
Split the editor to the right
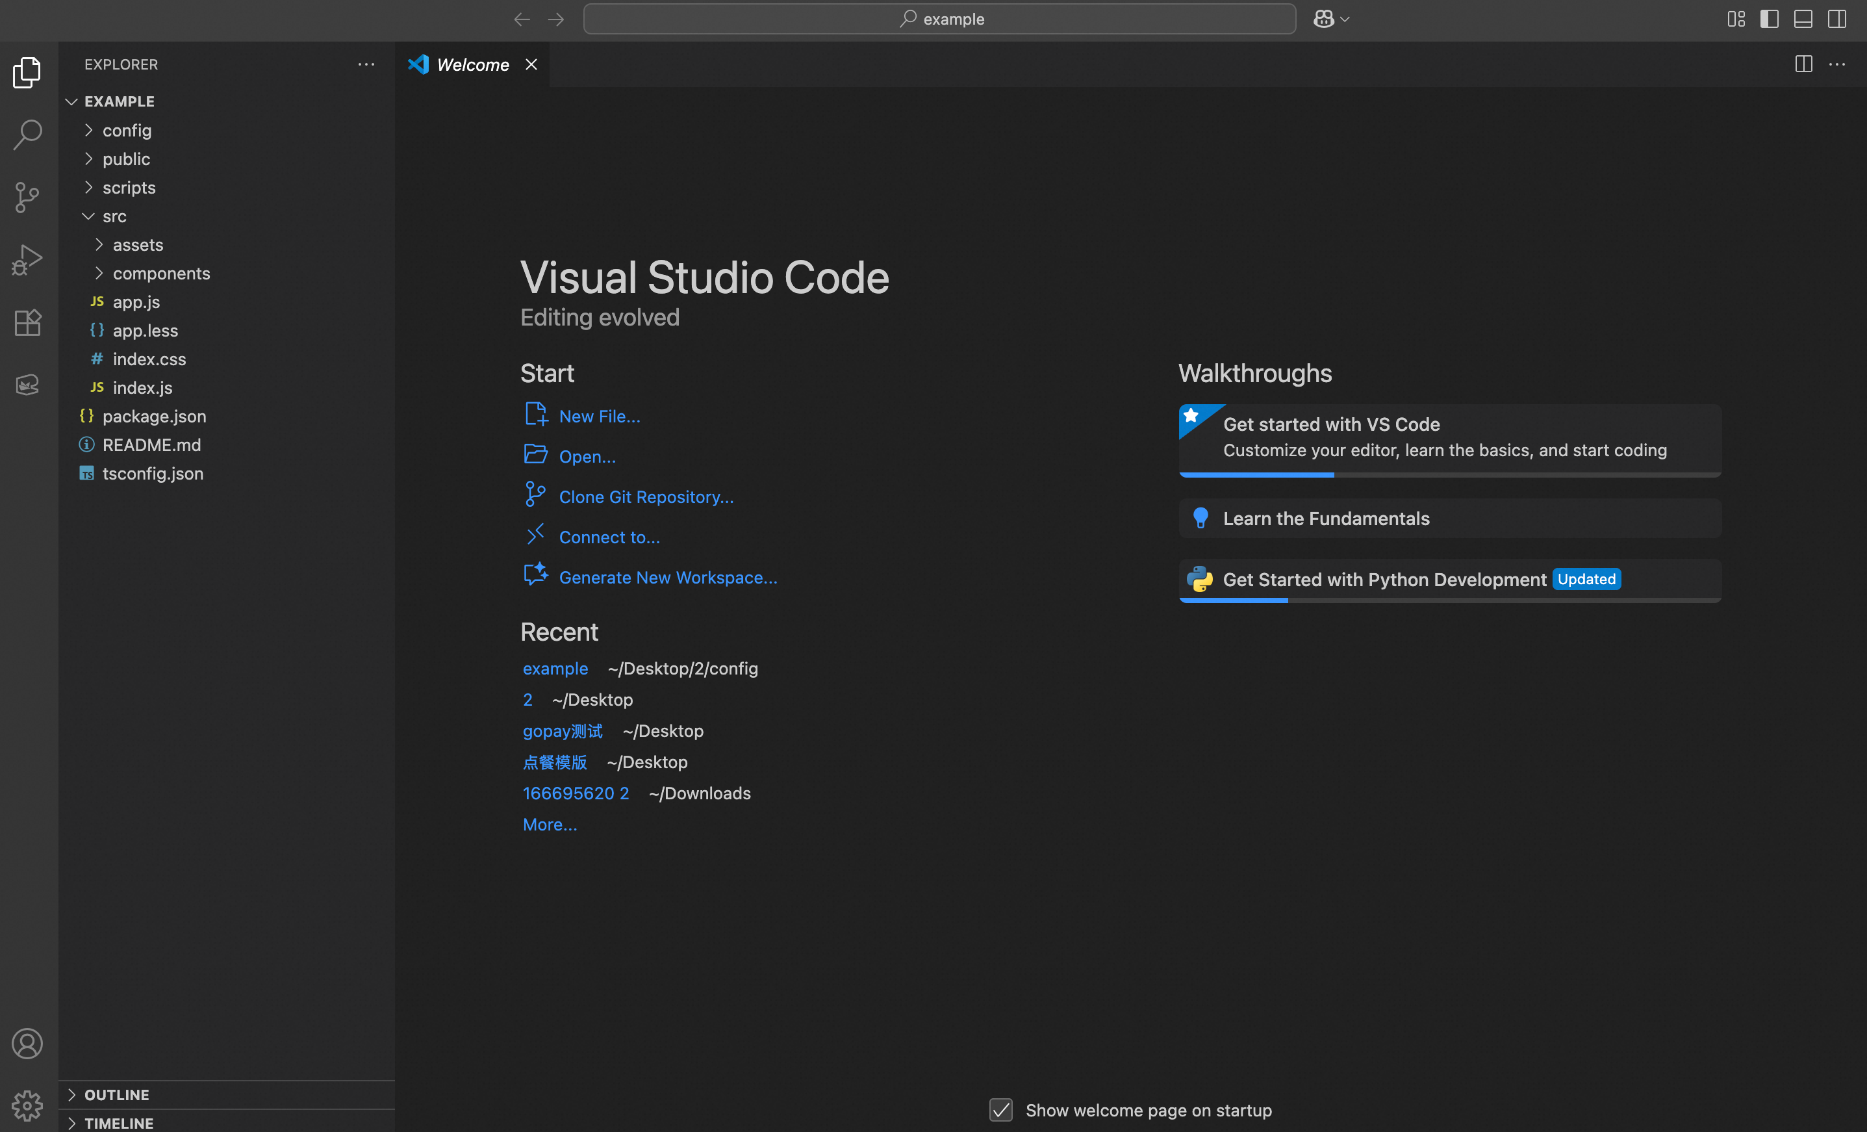click(x=1803, y=64)
